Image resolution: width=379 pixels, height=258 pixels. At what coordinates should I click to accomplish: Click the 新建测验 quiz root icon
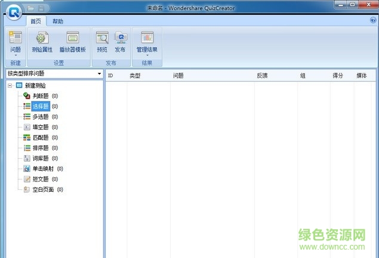[x=19, y=85]
